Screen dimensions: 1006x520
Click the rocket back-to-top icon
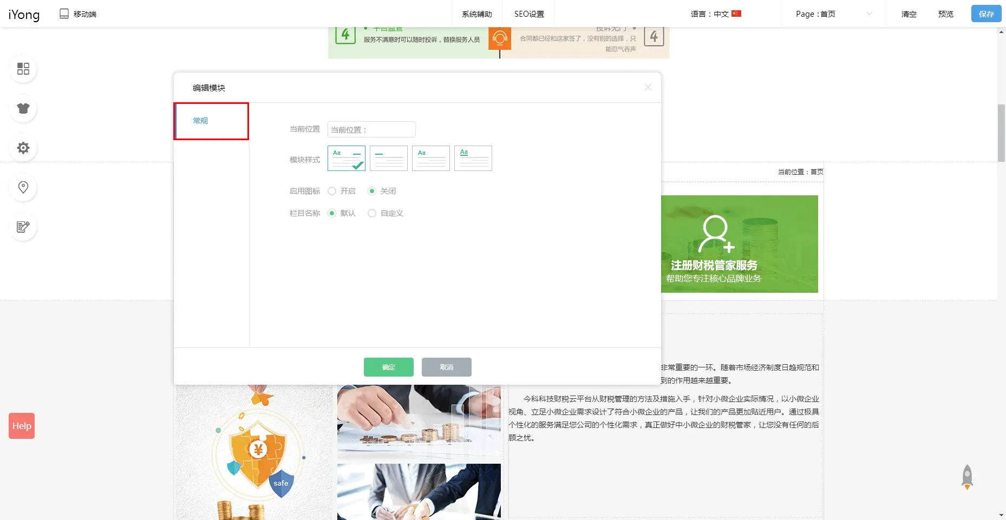pos(966,477)
